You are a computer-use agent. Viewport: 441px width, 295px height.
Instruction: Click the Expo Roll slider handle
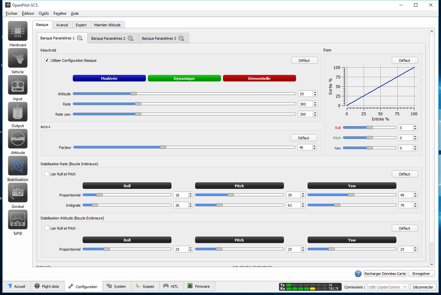click(x=370, y=127)
